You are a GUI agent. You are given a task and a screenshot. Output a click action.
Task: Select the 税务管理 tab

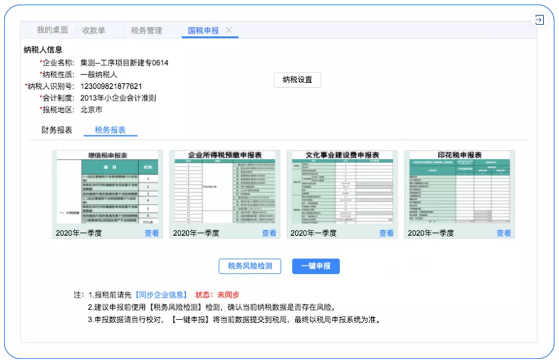pos(146,30)
